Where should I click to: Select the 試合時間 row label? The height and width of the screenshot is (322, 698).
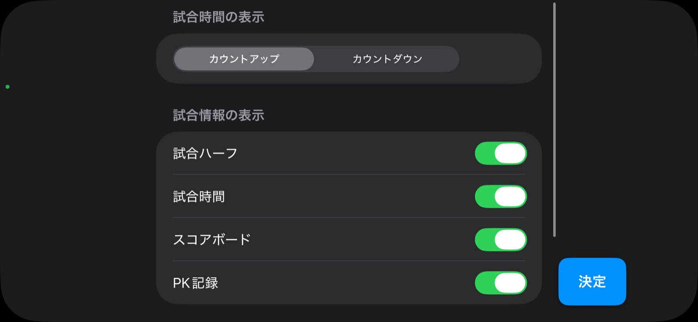(198, 197)
